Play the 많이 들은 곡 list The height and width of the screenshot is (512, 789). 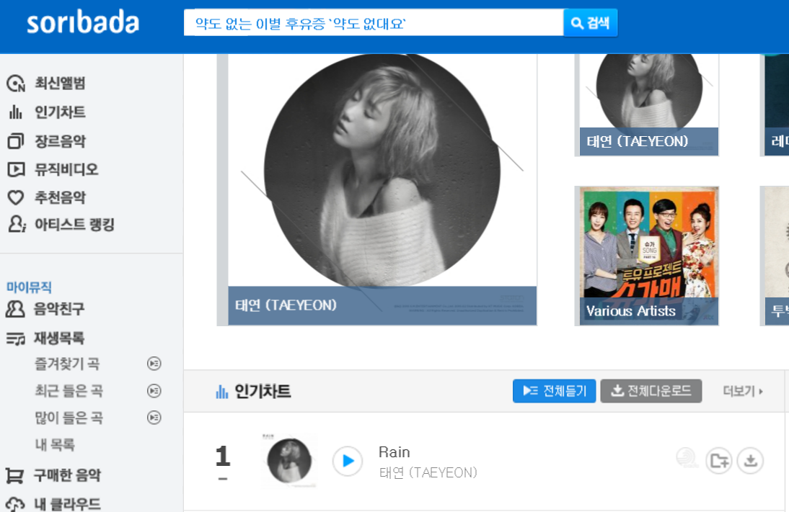coord(154,418)
